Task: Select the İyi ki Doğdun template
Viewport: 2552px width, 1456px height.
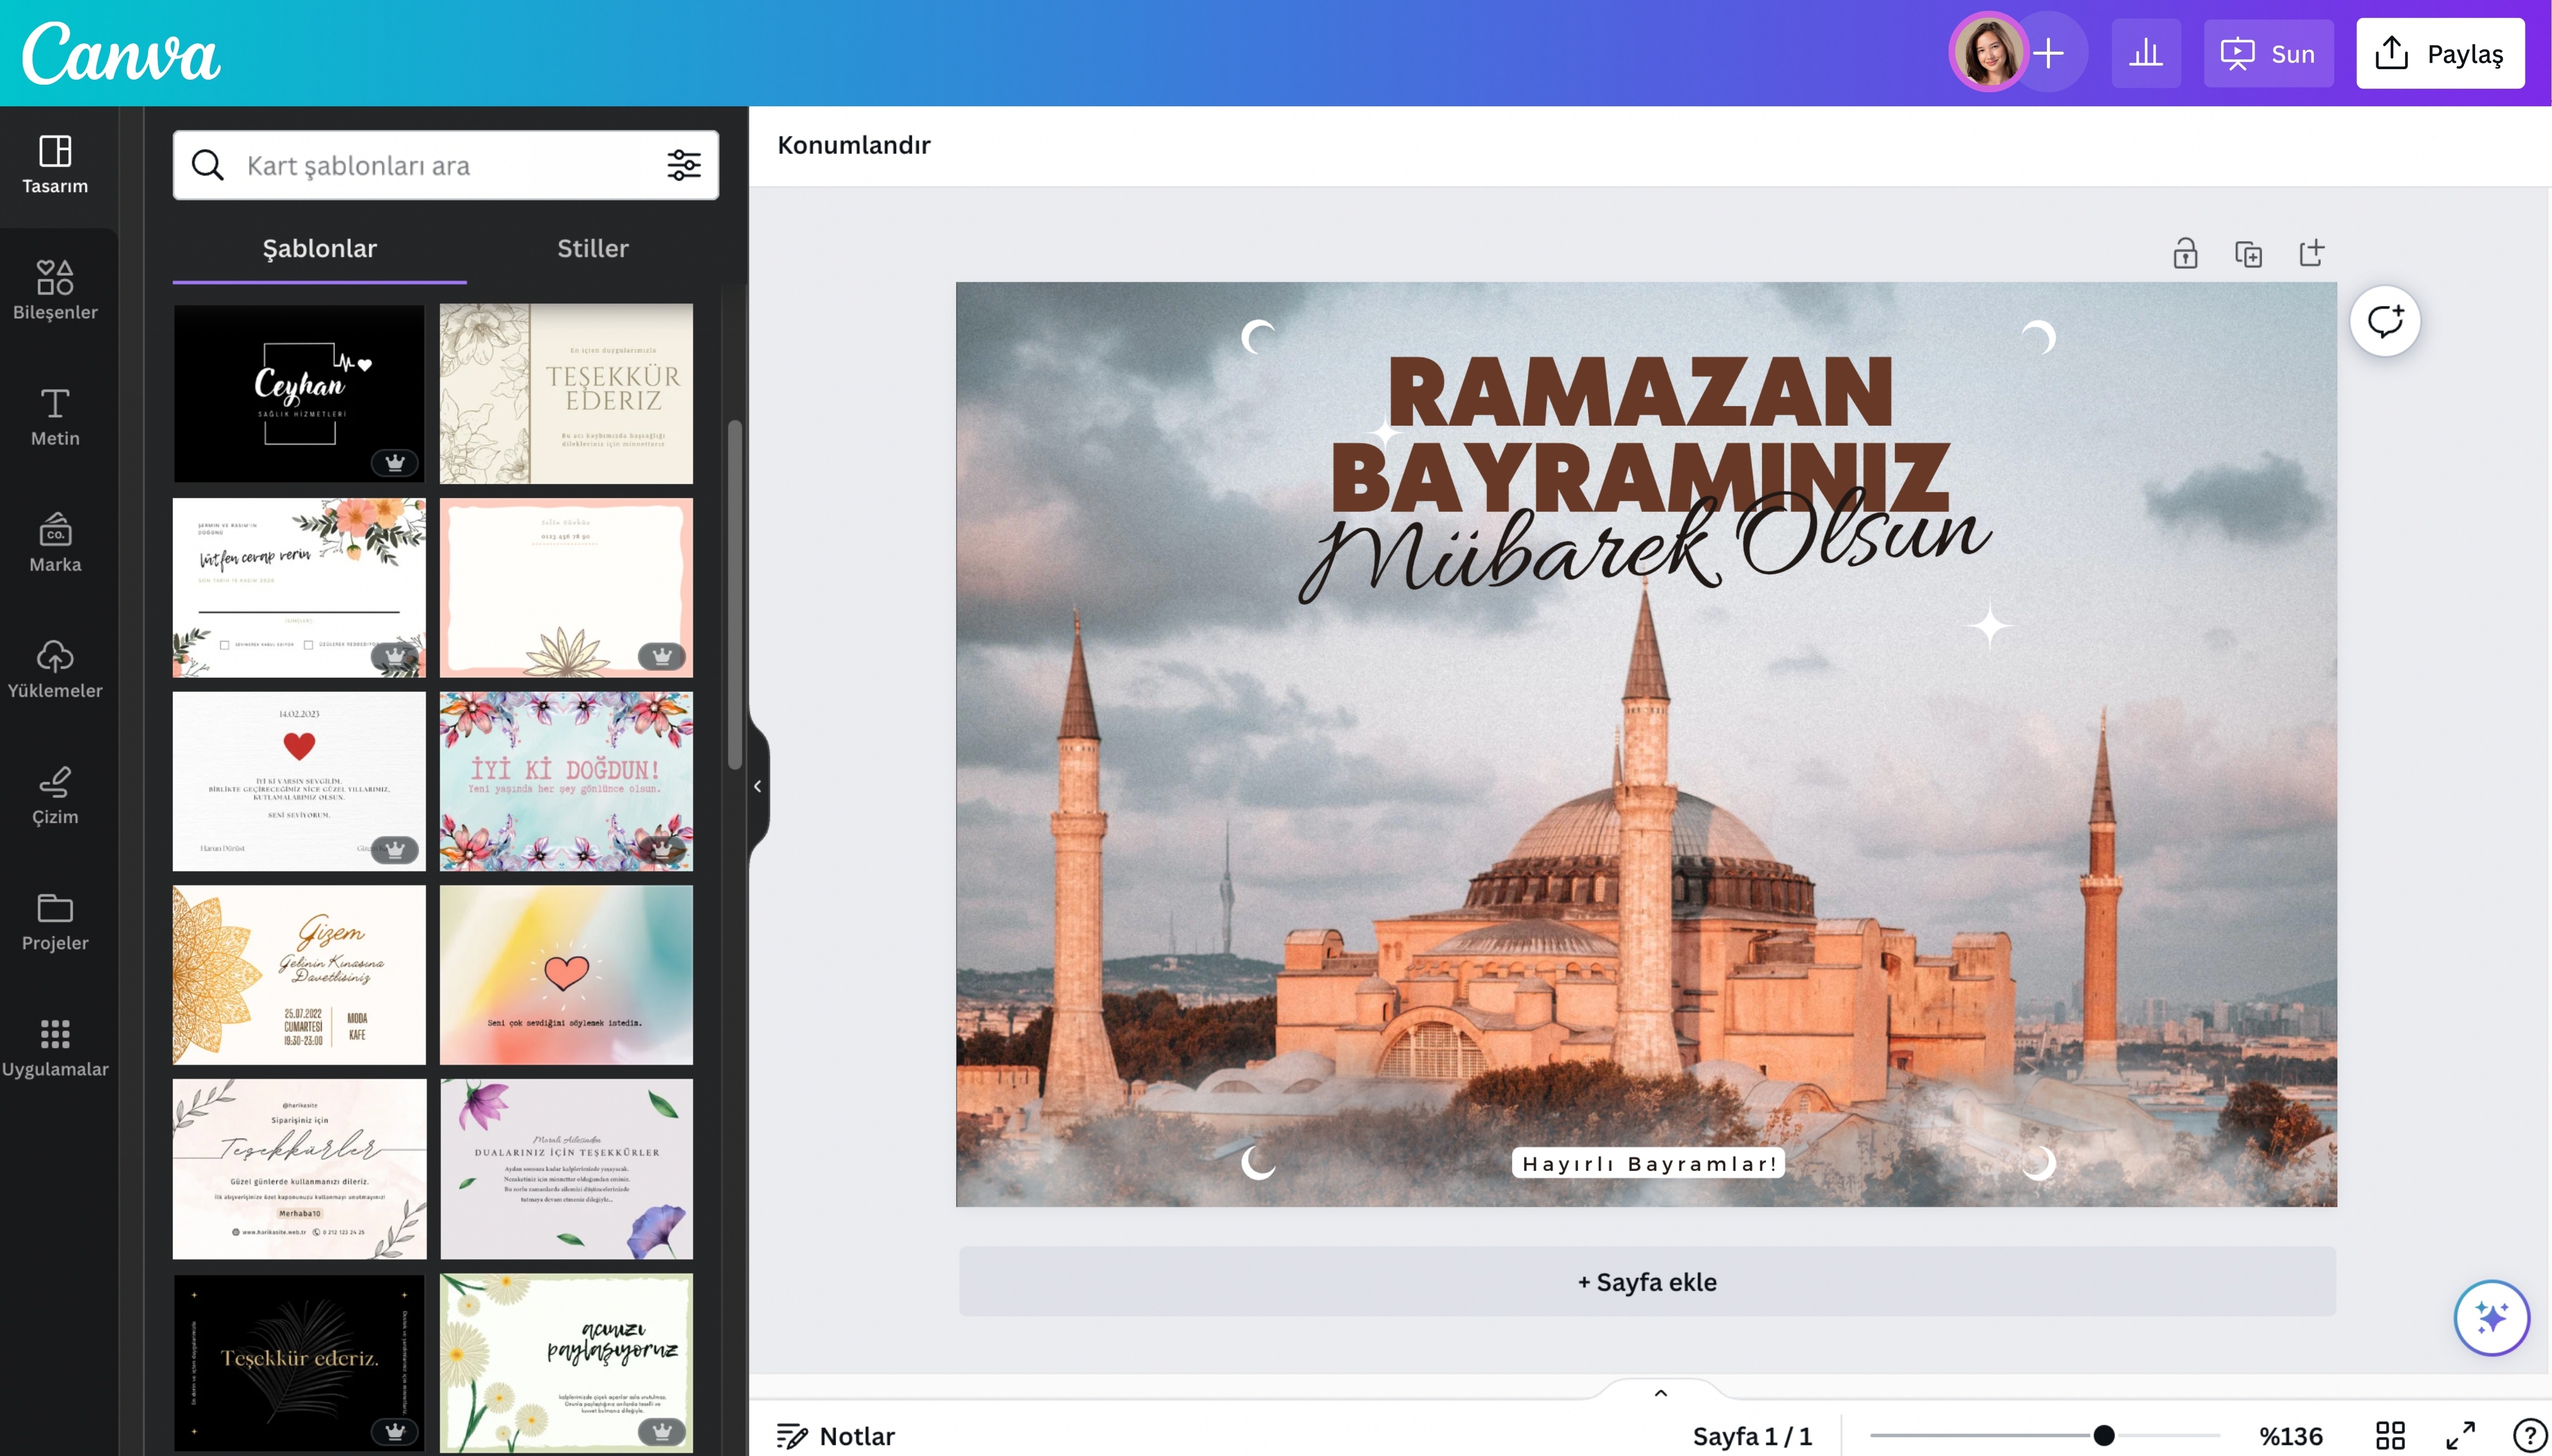Action: 566,781
